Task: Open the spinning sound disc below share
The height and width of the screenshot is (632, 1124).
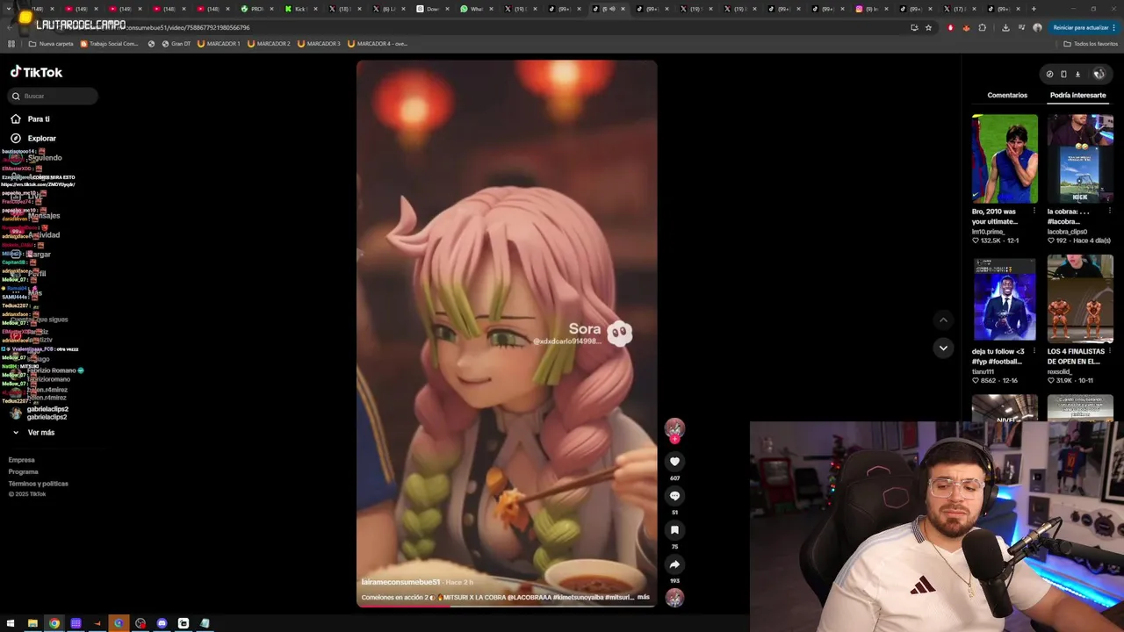Action: click(x=674, y=598)
